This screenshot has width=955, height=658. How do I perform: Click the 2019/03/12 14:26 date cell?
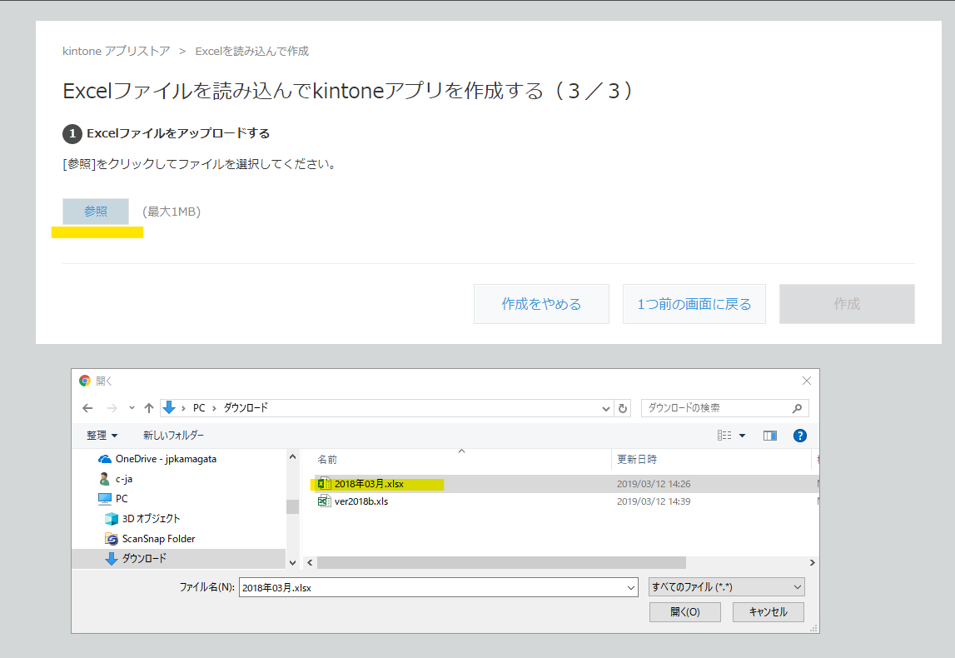(654, 484)
